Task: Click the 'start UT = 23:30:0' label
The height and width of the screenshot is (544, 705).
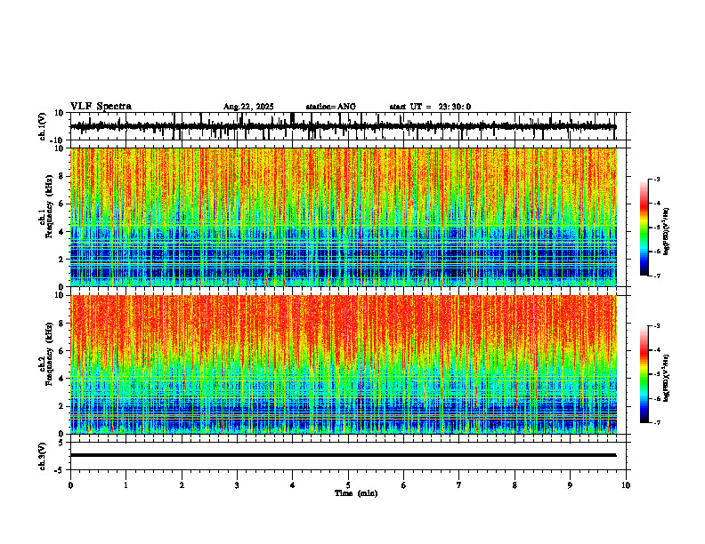Action: point(430,107)
